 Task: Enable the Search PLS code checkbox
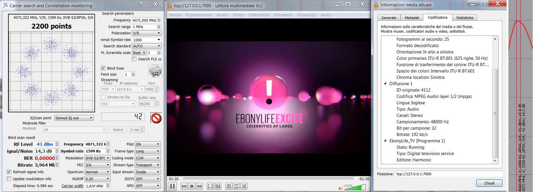click(x=134, y=59)
